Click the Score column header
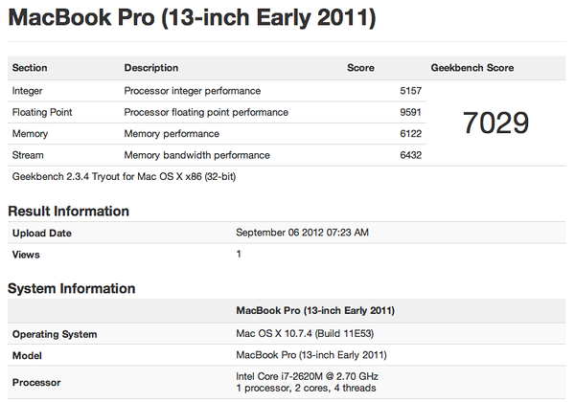 point(360,68)
